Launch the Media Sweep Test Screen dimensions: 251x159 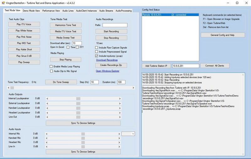click(x=66, y=37)
